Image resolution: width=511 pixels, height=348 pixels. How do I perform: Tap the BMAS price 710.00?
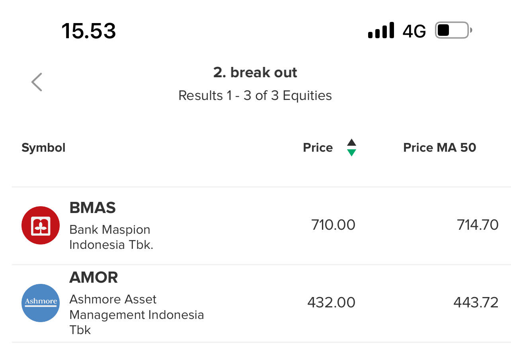click(x=333, y=225)
